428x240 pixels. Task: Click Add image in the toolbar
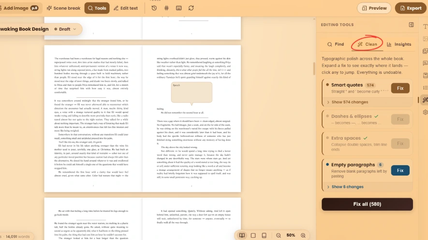20,8
